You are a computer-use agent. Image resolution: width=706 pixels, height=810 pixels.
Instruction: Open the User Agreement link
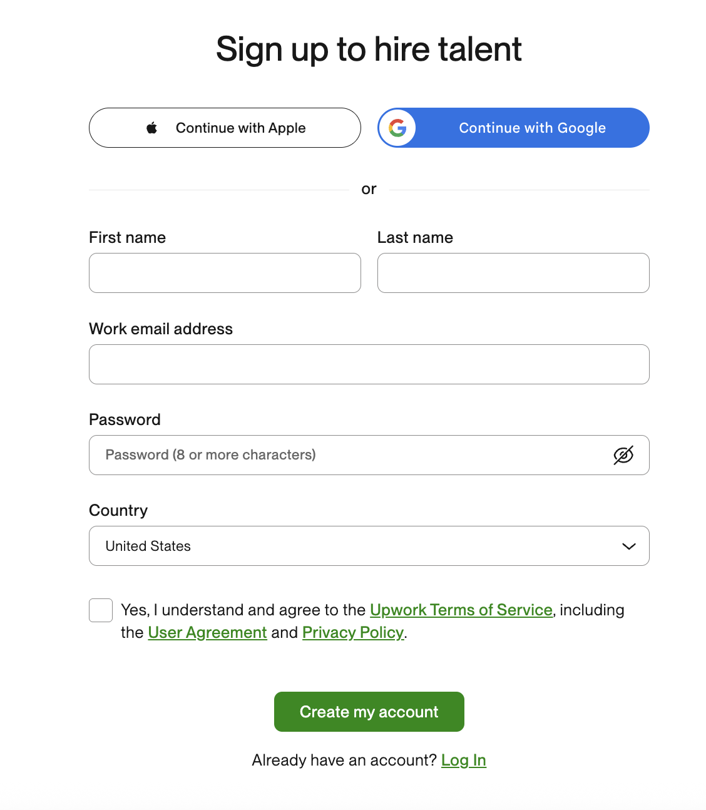pos(207,632)
